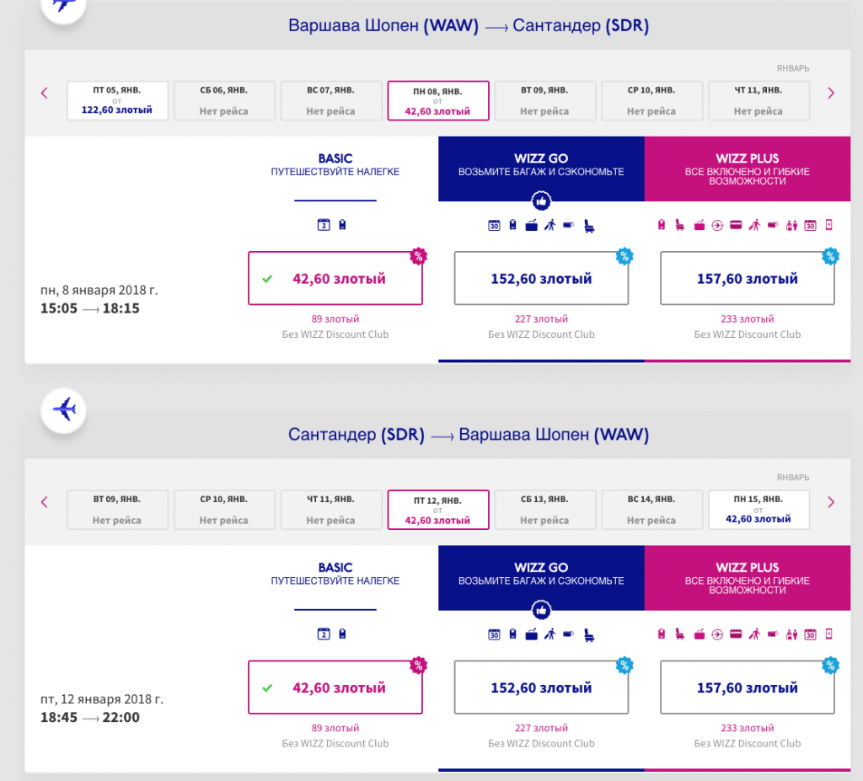Click airplane icon above the SDR to WAW route
Image resolution: width=863 pixels, height=781 pixels.
tap(65, 410)
